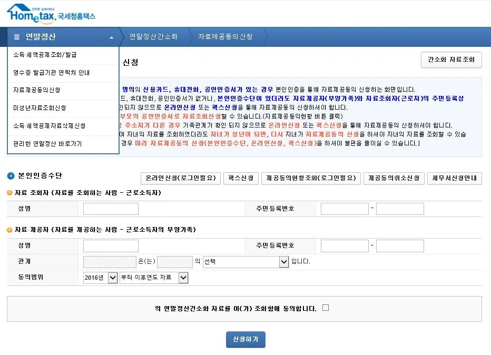Check the 연말정산간소화 자료 조회 consent checkbox
This screenshot has height=355, width=491.
click(x=325, y=308)
